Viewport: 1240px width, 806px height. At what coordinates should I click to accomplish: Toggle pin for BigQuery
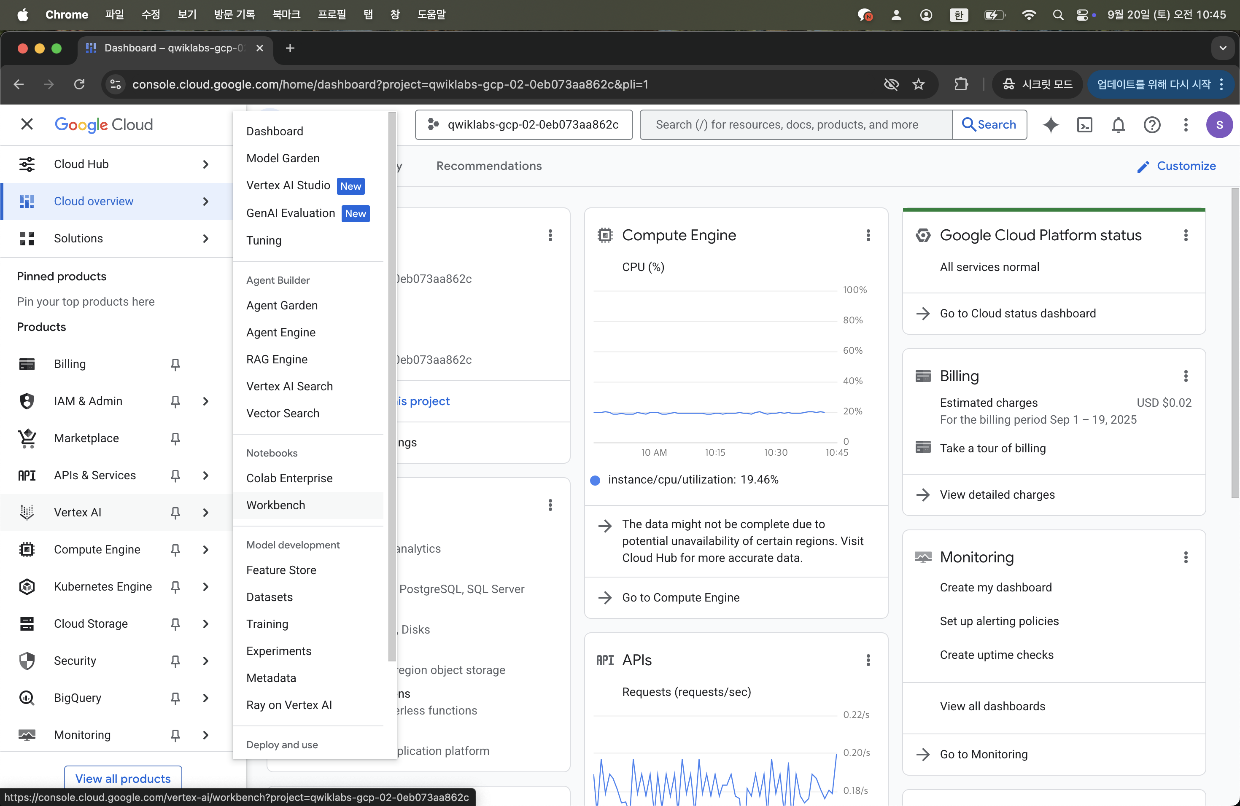(175, 698)
